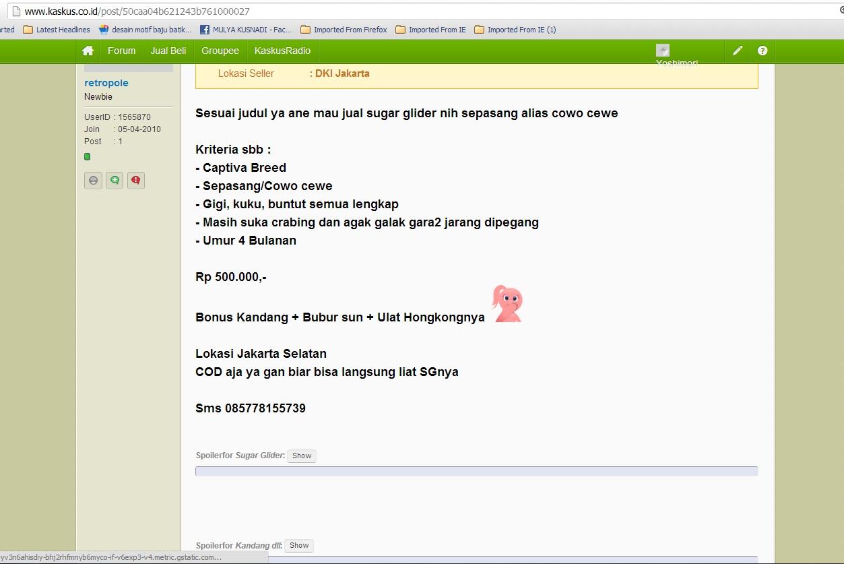The image size is (844, 564).
Task: Open retropole's user profile link
Action: pyautogui.click(x=106, y=83)
